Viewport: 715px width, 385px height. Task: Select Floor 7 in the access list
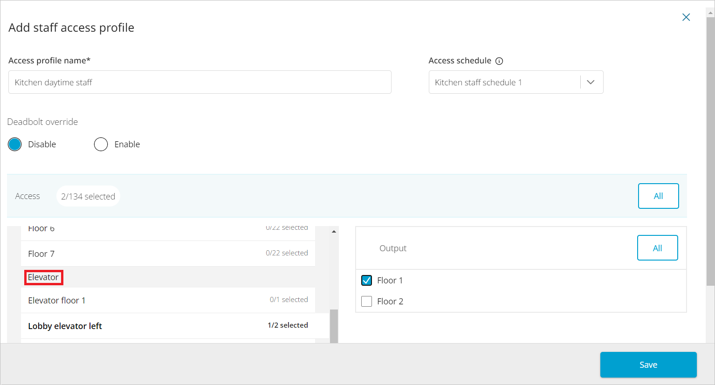[168, 254]
